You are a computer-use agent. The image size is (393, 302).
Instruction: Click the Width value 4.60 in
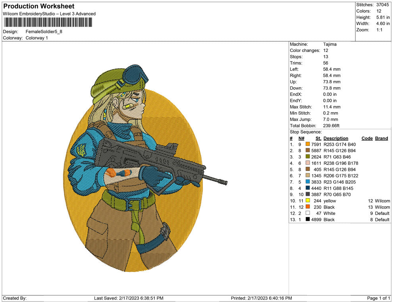[x=383, y=23]
